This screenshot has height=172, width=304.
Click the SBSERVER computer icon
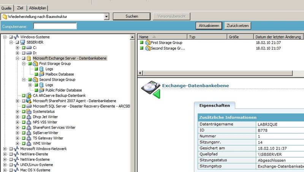(x=23, y=42)
